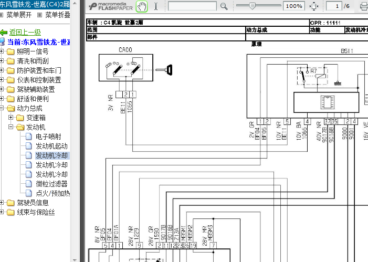Click the open folder icon beside 动力总成
Image resolution: width=368 pixels, height=262 pixels.
click(x=11, y=108)
